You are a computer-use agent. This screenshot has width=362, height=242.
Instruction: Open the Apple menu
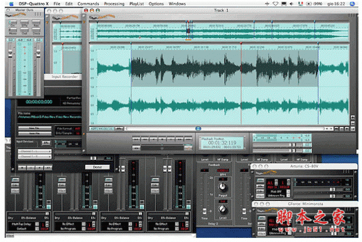click(11, 4)
